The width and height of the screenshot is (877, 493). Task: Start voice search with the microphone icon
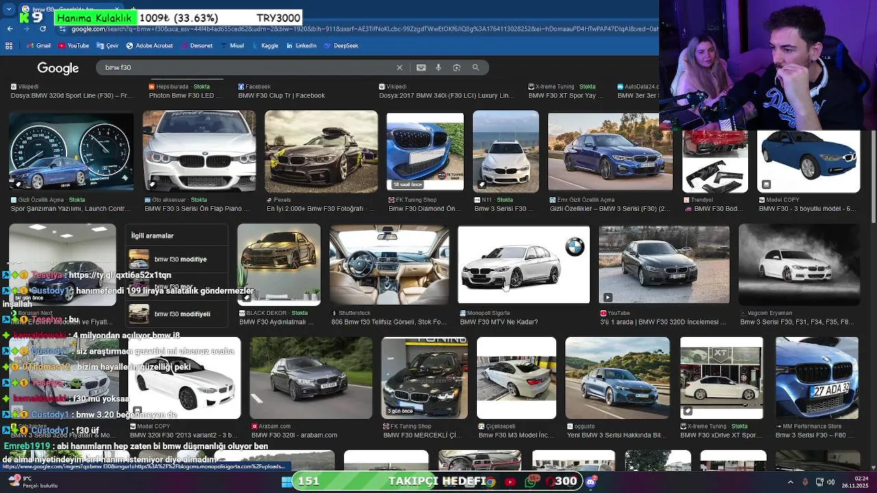438,67
